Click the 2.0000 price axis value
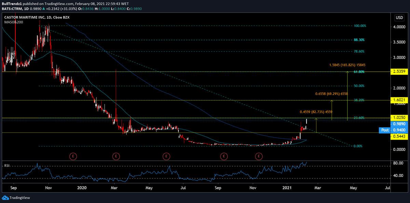The width and height of the screenshot is (410, 203). point(399,88)
